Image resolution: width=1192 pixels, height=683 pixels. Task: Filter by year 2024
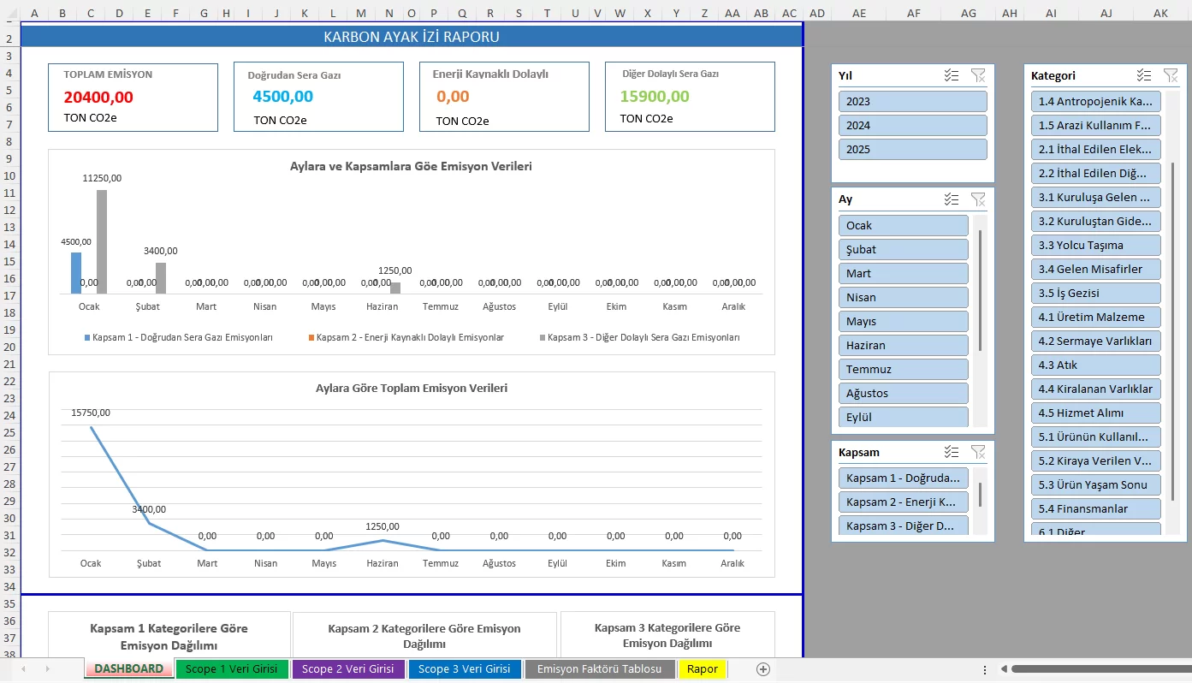click(x=913, y=125)
